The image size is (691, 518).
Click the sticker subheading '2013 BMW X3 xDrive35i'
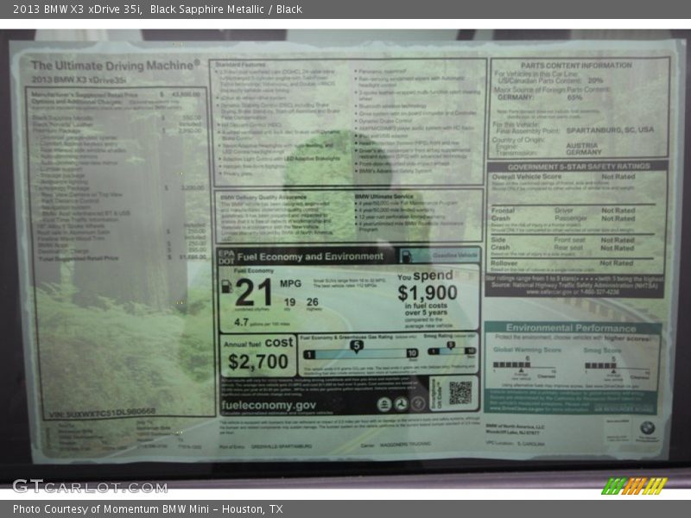click(x=79, y=79)
